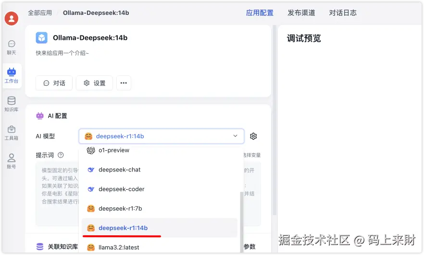
Task: Click the config panel vertical scrollbar
Action: pos(274,120)
